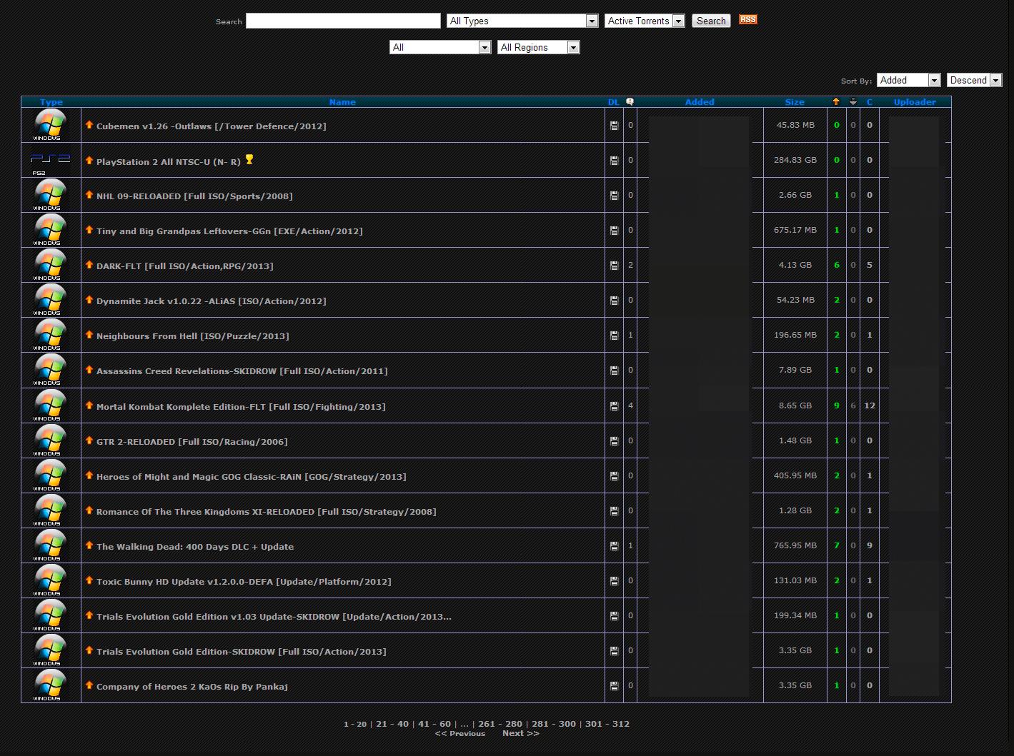
Task: Open Mortal Kombat Komplete Edition-FLT link
Action: pos(241,407)
